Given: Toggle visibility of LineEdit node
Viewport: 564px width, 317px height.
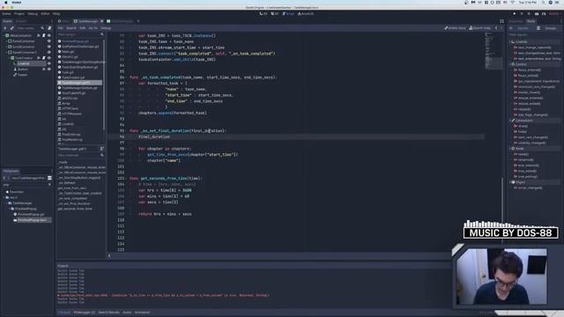Looking at the screenshot, I should click(x=49, y=63).
